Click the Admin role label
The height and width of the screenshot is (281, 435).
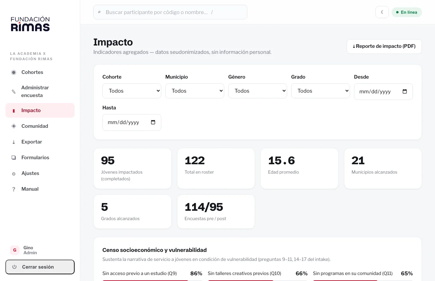click(x=30, y=253)
